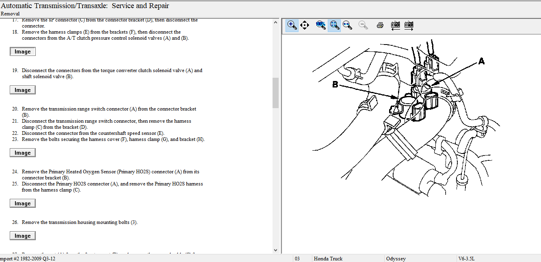Set image zoom to 100%
This screenshot has height=262, width=541.
coord(321,25)
